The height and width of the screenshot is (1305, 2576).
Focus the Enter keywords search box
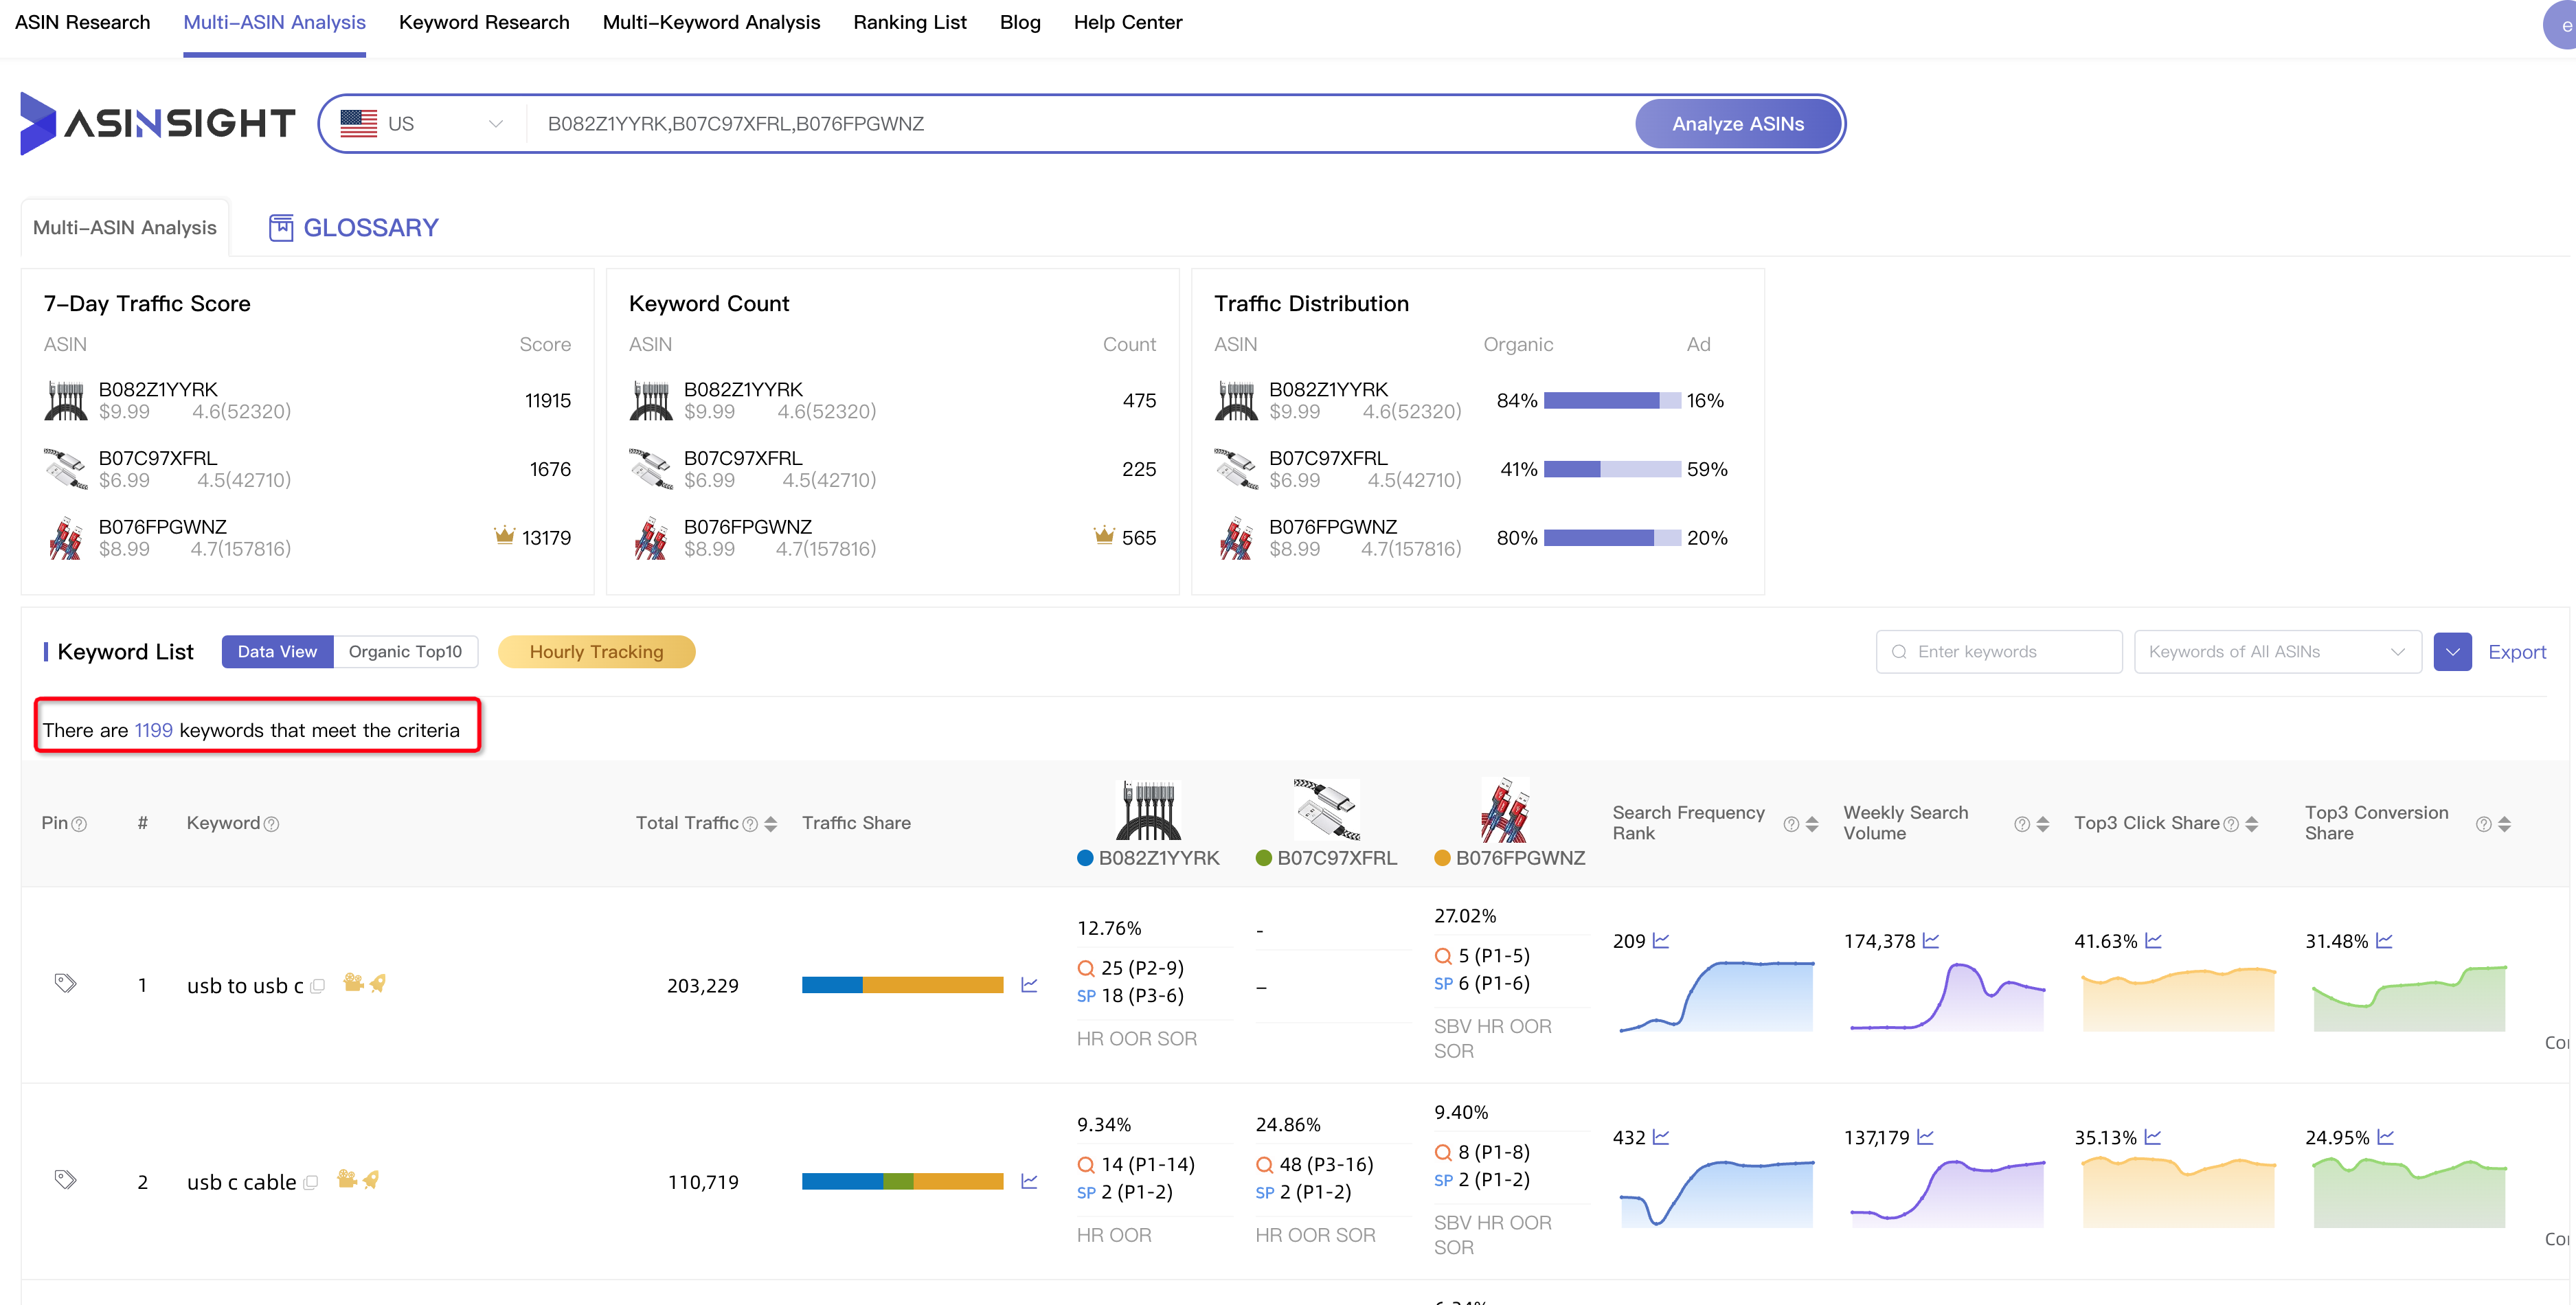(x=1998, y=651)
